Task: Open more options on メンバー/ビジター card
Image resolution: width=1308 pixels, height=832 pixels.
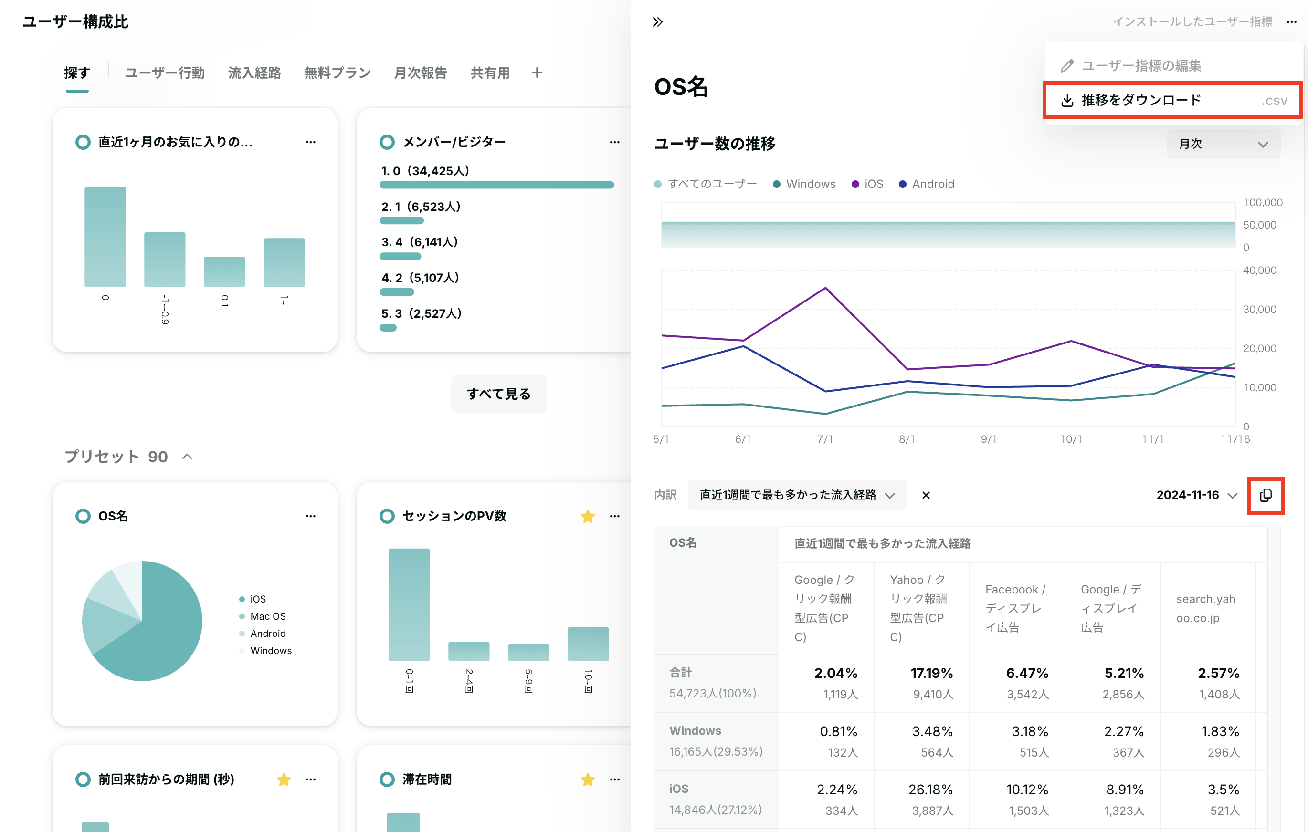Action: click(x=614, y=142)
